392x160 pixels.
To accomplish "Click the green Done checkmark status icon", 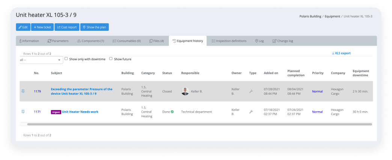I will 172,112.
